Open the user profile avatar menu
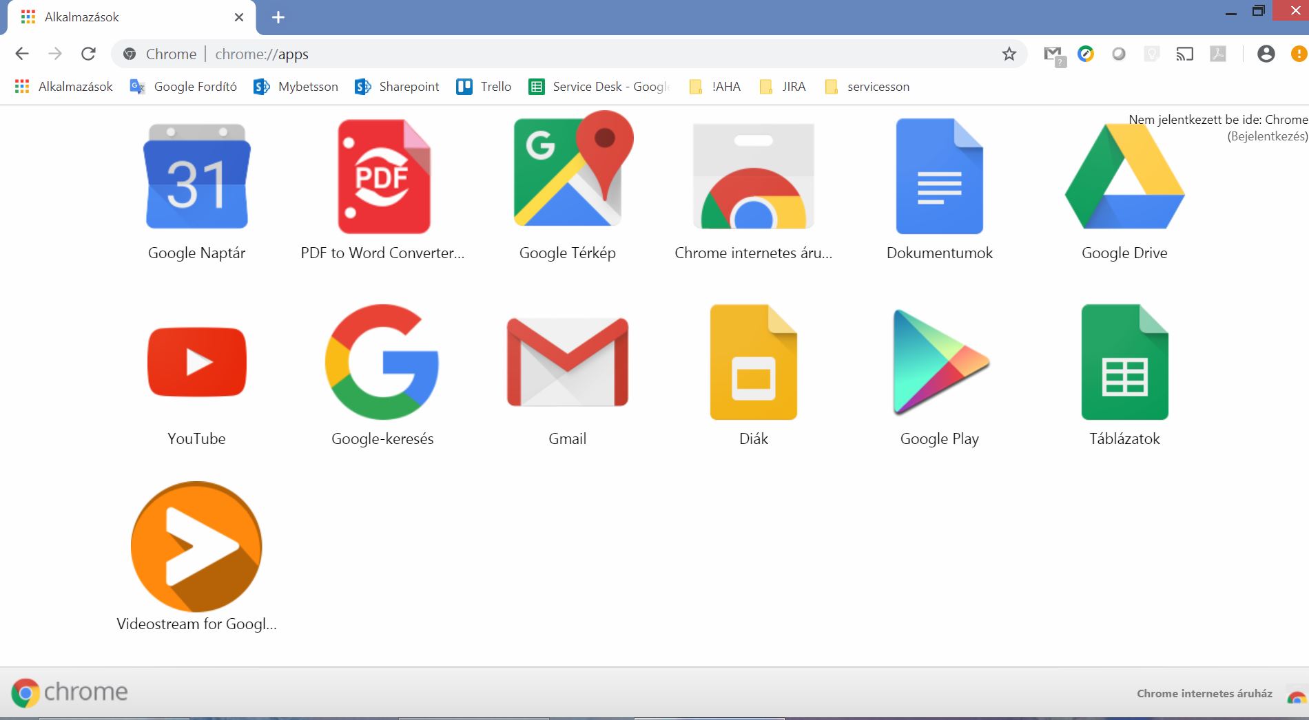 [x=1266, y=54]
